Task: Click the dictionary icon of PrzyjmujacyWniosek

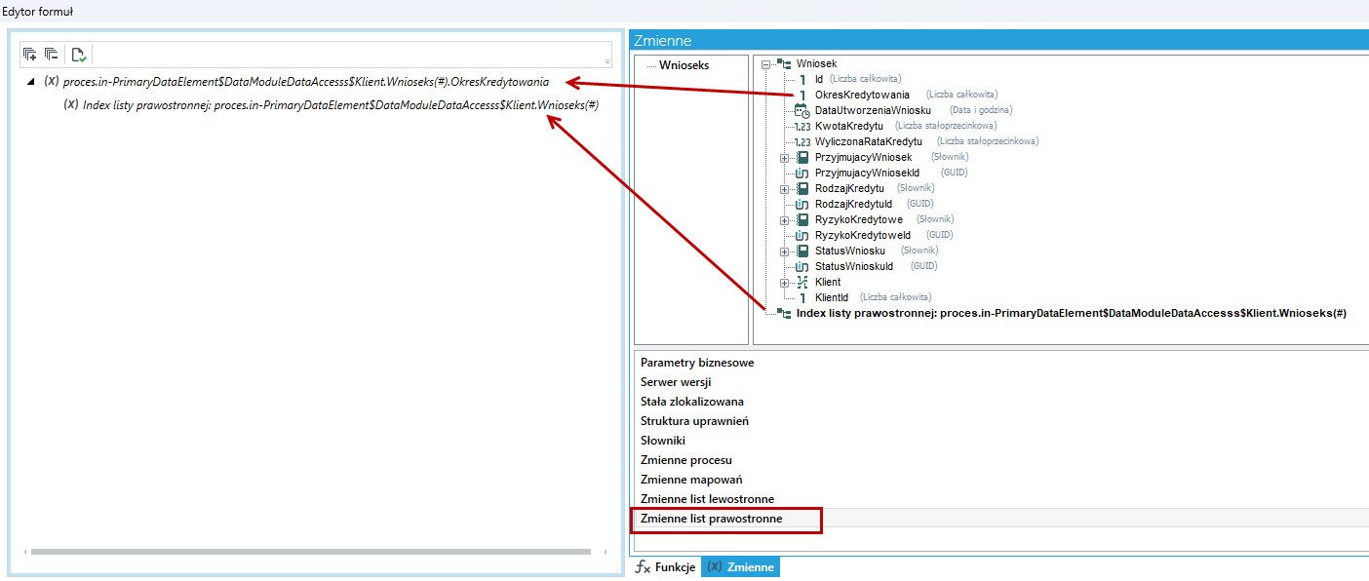Action: (x=802, y=157)
